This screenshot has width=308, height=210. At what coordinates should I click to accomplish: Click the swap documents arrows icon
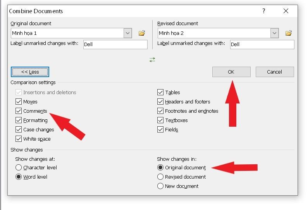(152, 60)
